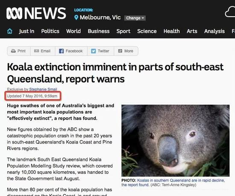
Task: Open author Stephanie Smail's link
Action: pyautogui.click(x=43, y=89)
